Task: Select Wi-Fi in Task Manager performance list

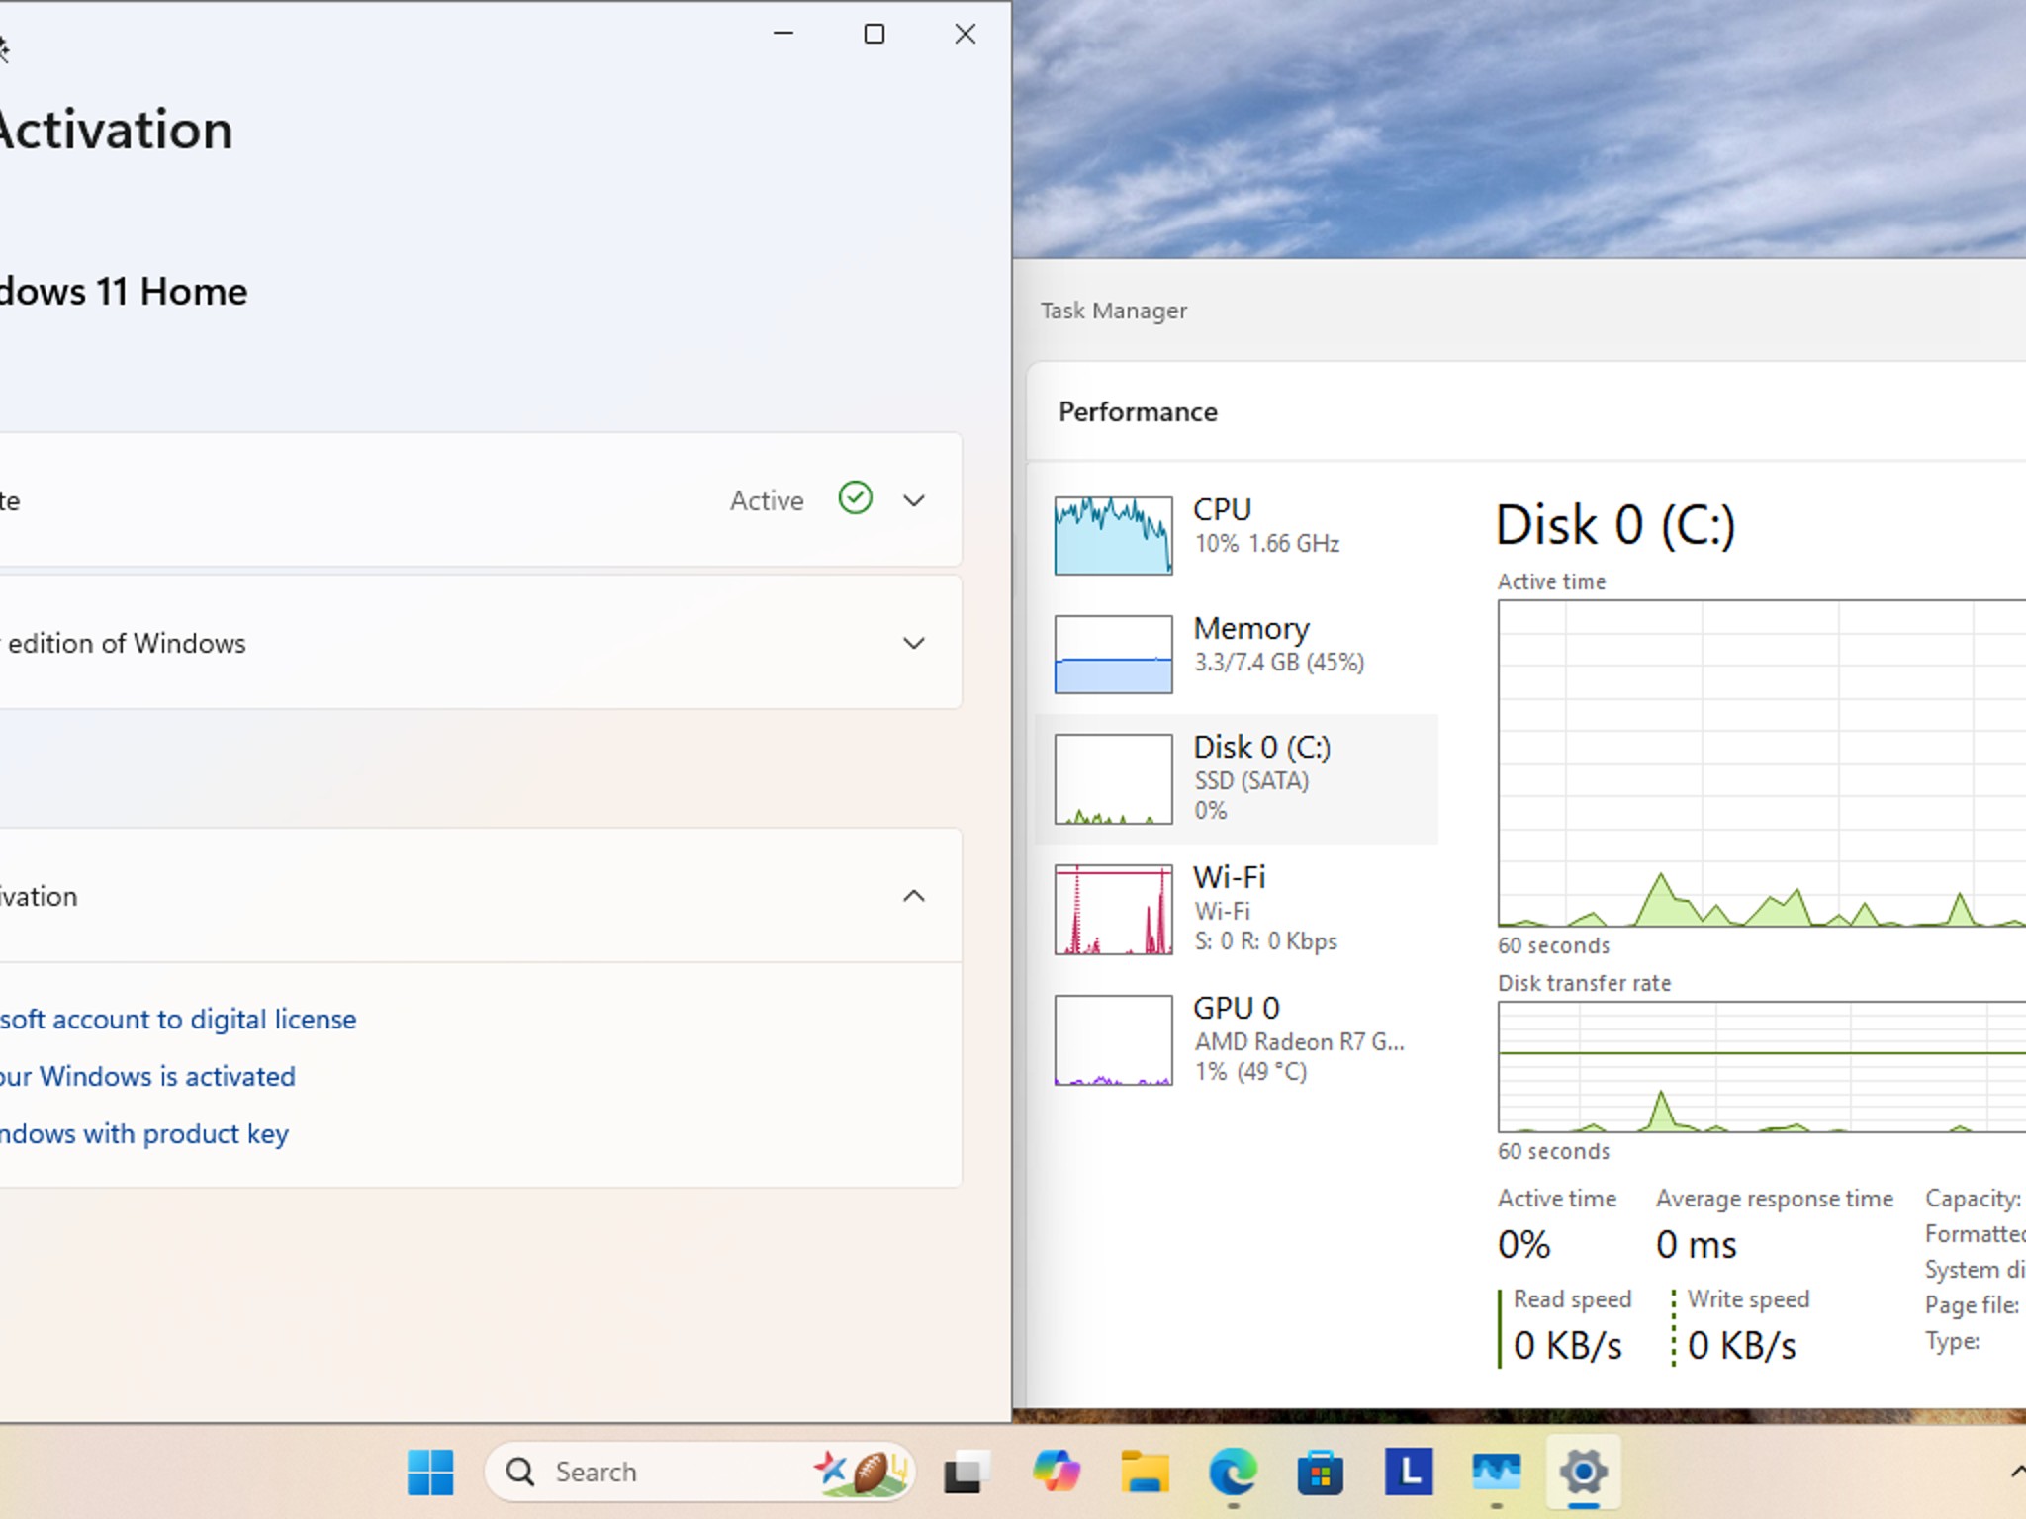Action: (x=1237, y=910)
